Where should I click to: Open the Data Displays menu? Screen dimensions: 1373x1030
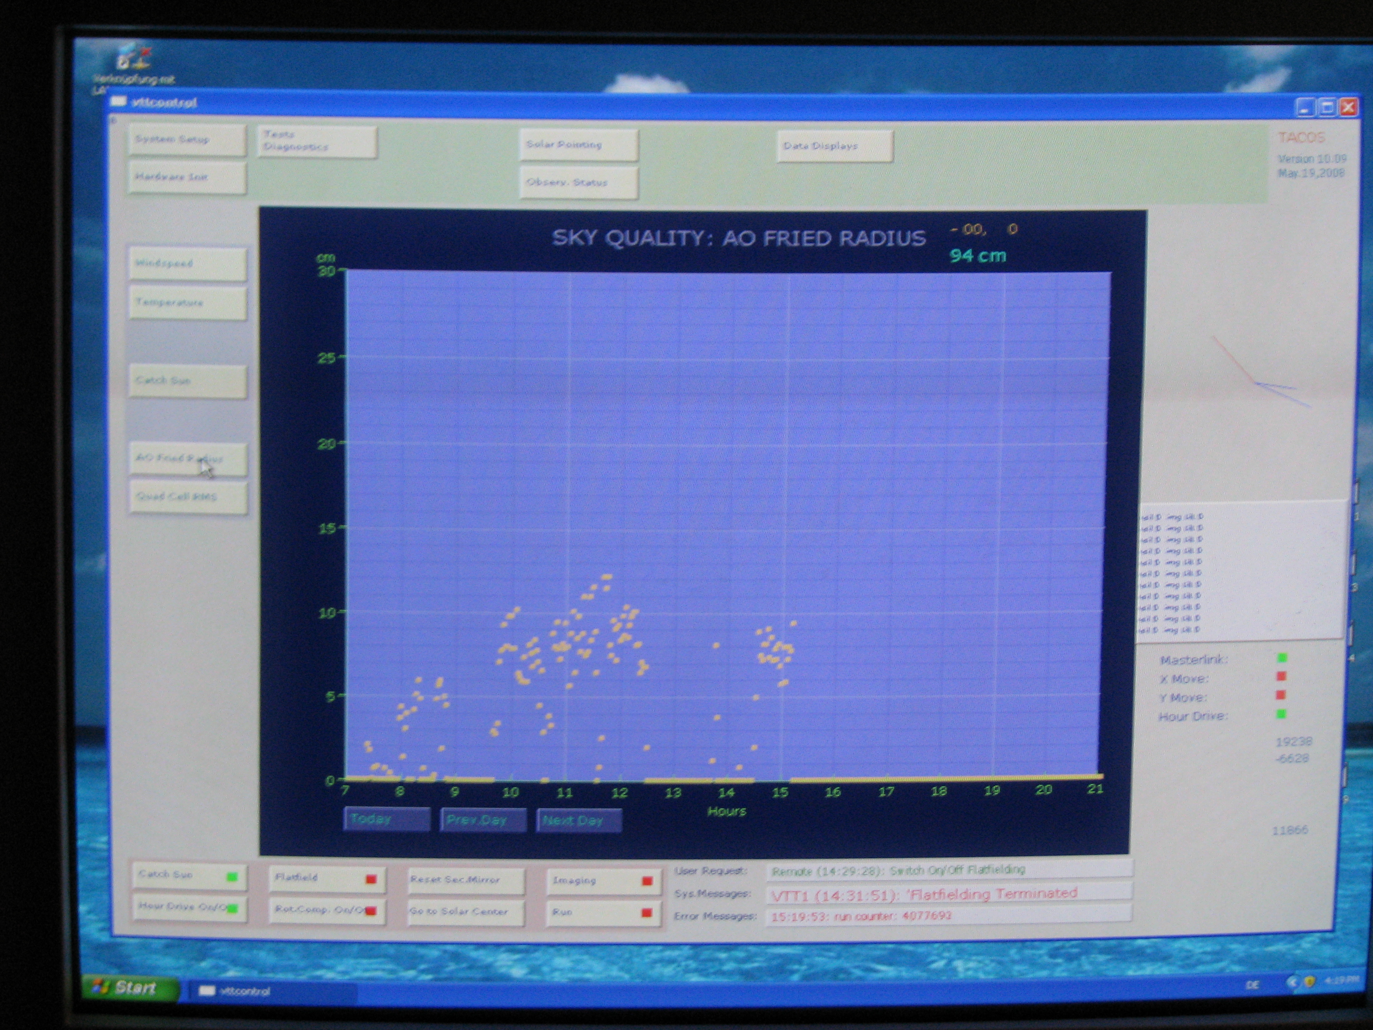[x=834, y=146]
